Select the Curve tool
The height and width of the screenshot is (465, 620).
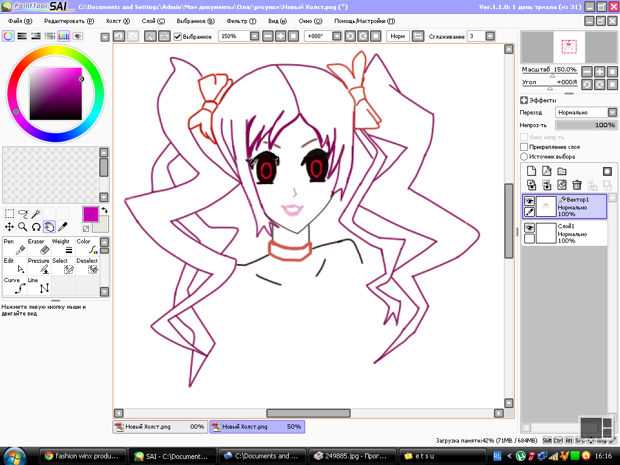pos(15,285)
